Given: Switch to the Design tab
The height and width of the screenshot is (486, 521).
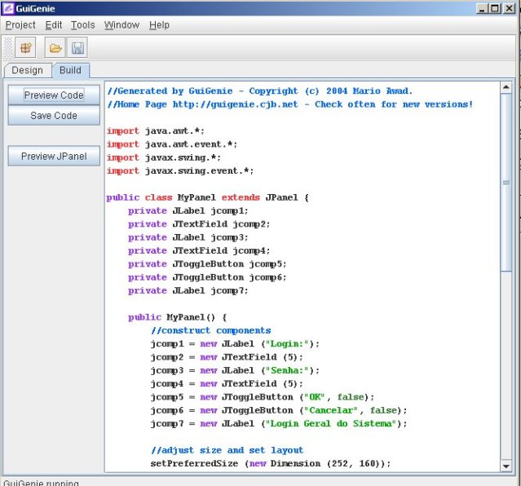Looking at the screenshot, I should pyautogui.click(x=28, y=71).
